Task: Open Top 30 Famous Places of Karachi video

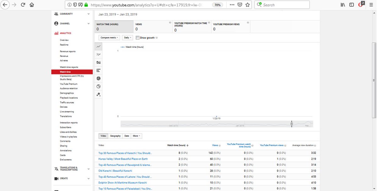Action: (125, 153)
